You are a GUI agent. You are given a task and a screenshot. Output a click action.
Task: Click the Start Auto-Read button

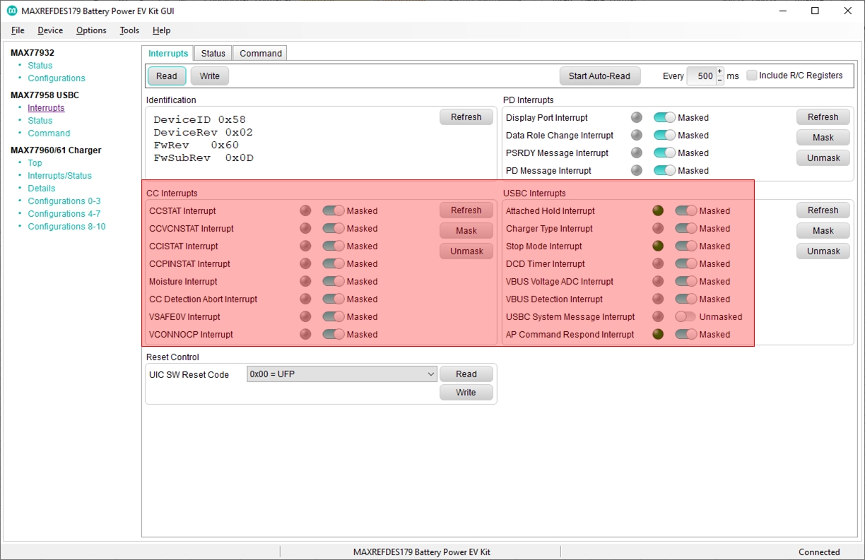pos(599,76)
